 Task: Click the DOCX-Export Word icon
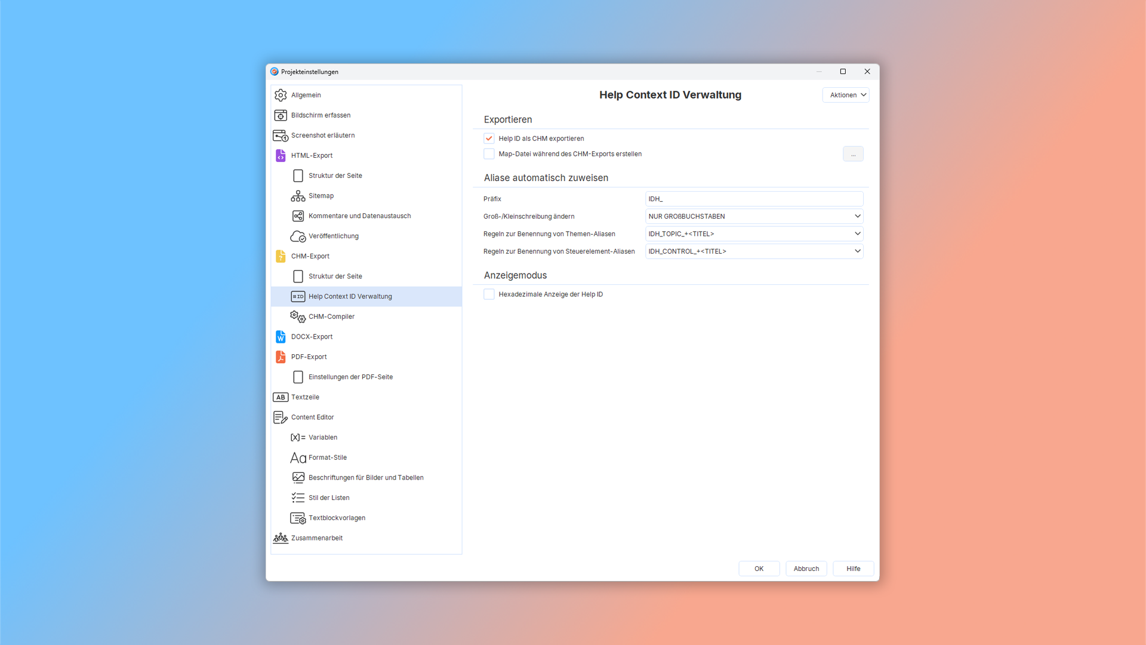(x=281, y=337)
